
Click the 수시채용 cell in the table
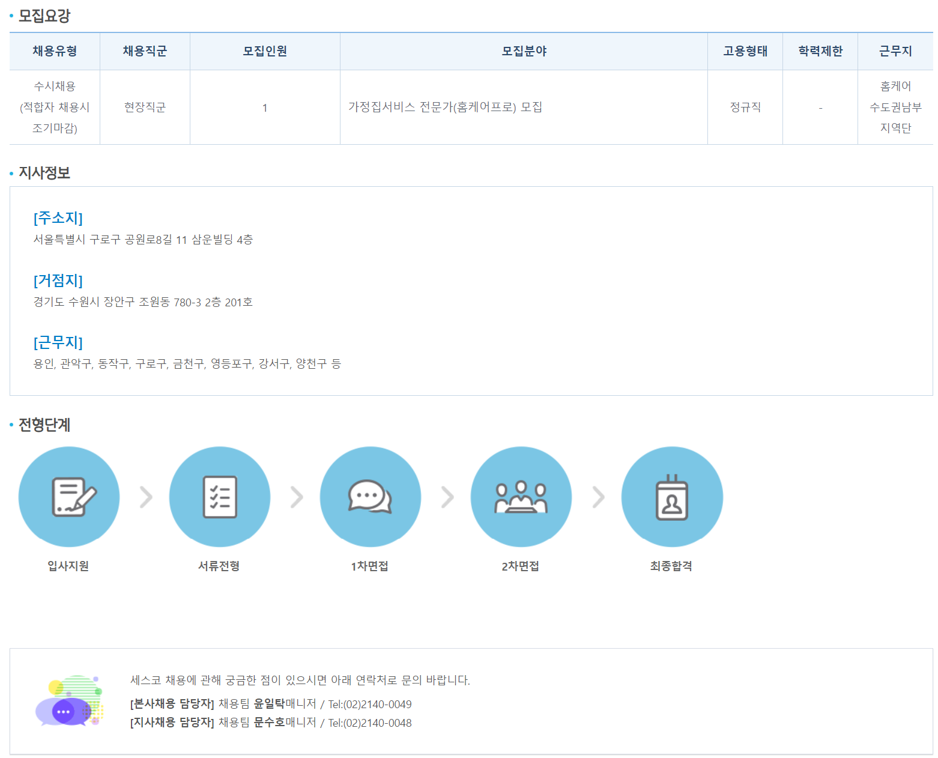[x=55, y=108]
